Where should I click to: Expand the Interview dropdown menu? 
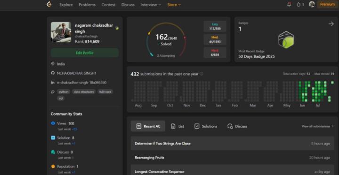point(151,5)
